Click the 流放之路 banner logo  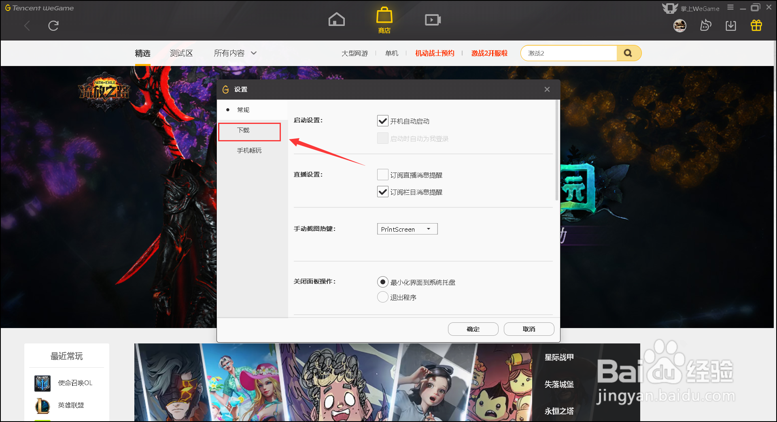(x=104, y=92)
